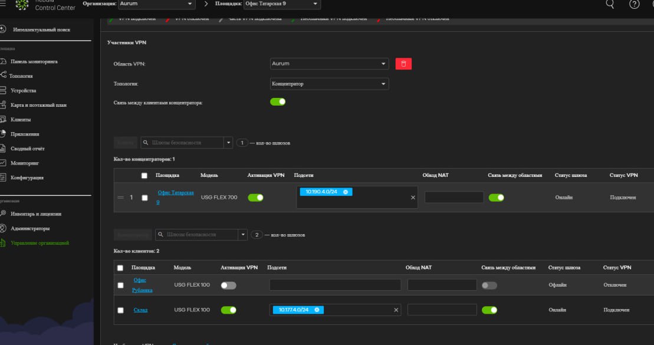Viewport: 654px width, 345px height.
Task: Clear subnets field in Склад row
Action: pyautogui.click(x=396, y=310)
